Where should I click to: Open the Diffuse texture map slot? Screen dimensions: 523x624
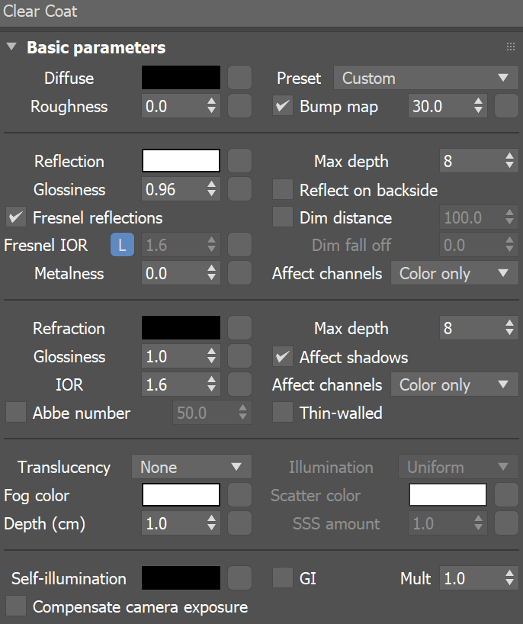[239, 78]
